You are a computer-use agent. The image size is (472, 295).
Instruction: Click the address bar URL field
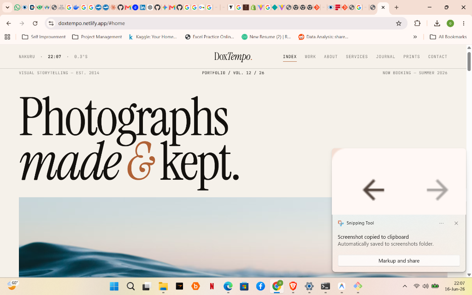point(223,23)
